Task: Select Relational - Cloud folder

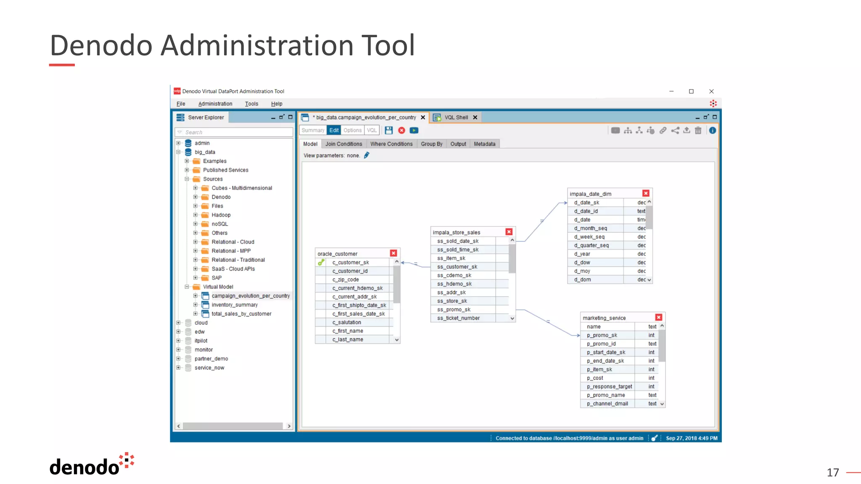Action: 233,242
